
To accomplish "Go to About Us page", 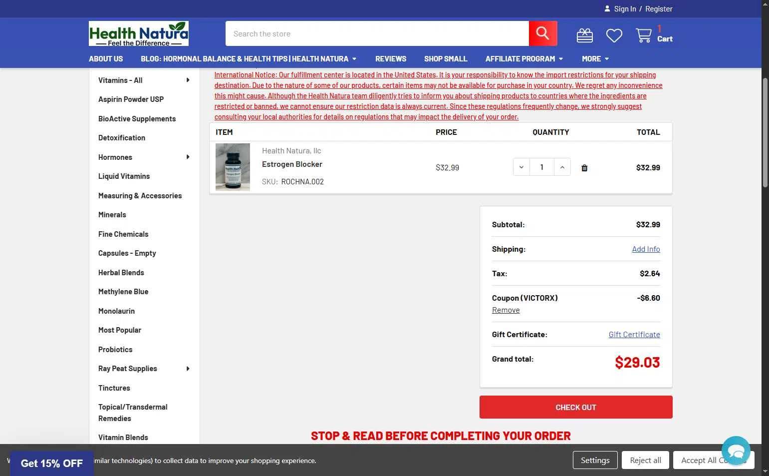I will 106,59.
